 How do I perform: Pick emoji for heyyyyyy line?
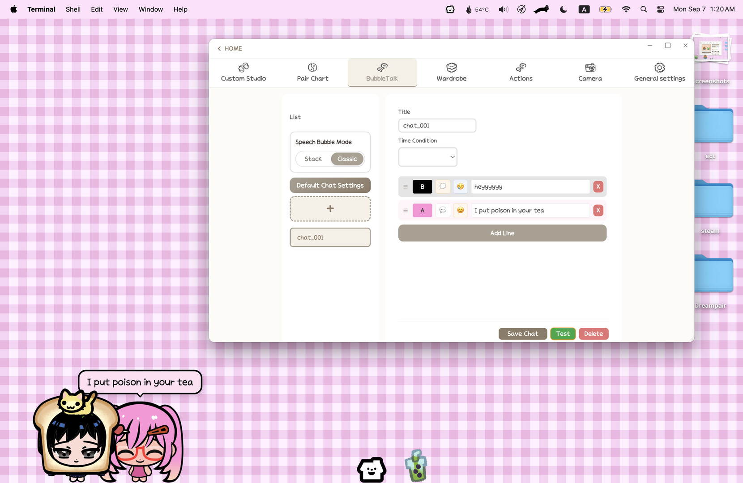[x=460, y=186]
